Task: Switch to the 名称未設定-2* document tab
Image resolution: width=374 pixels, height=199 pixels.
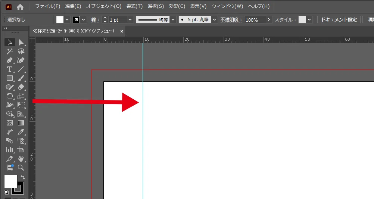Action: (x=74, y=31)
